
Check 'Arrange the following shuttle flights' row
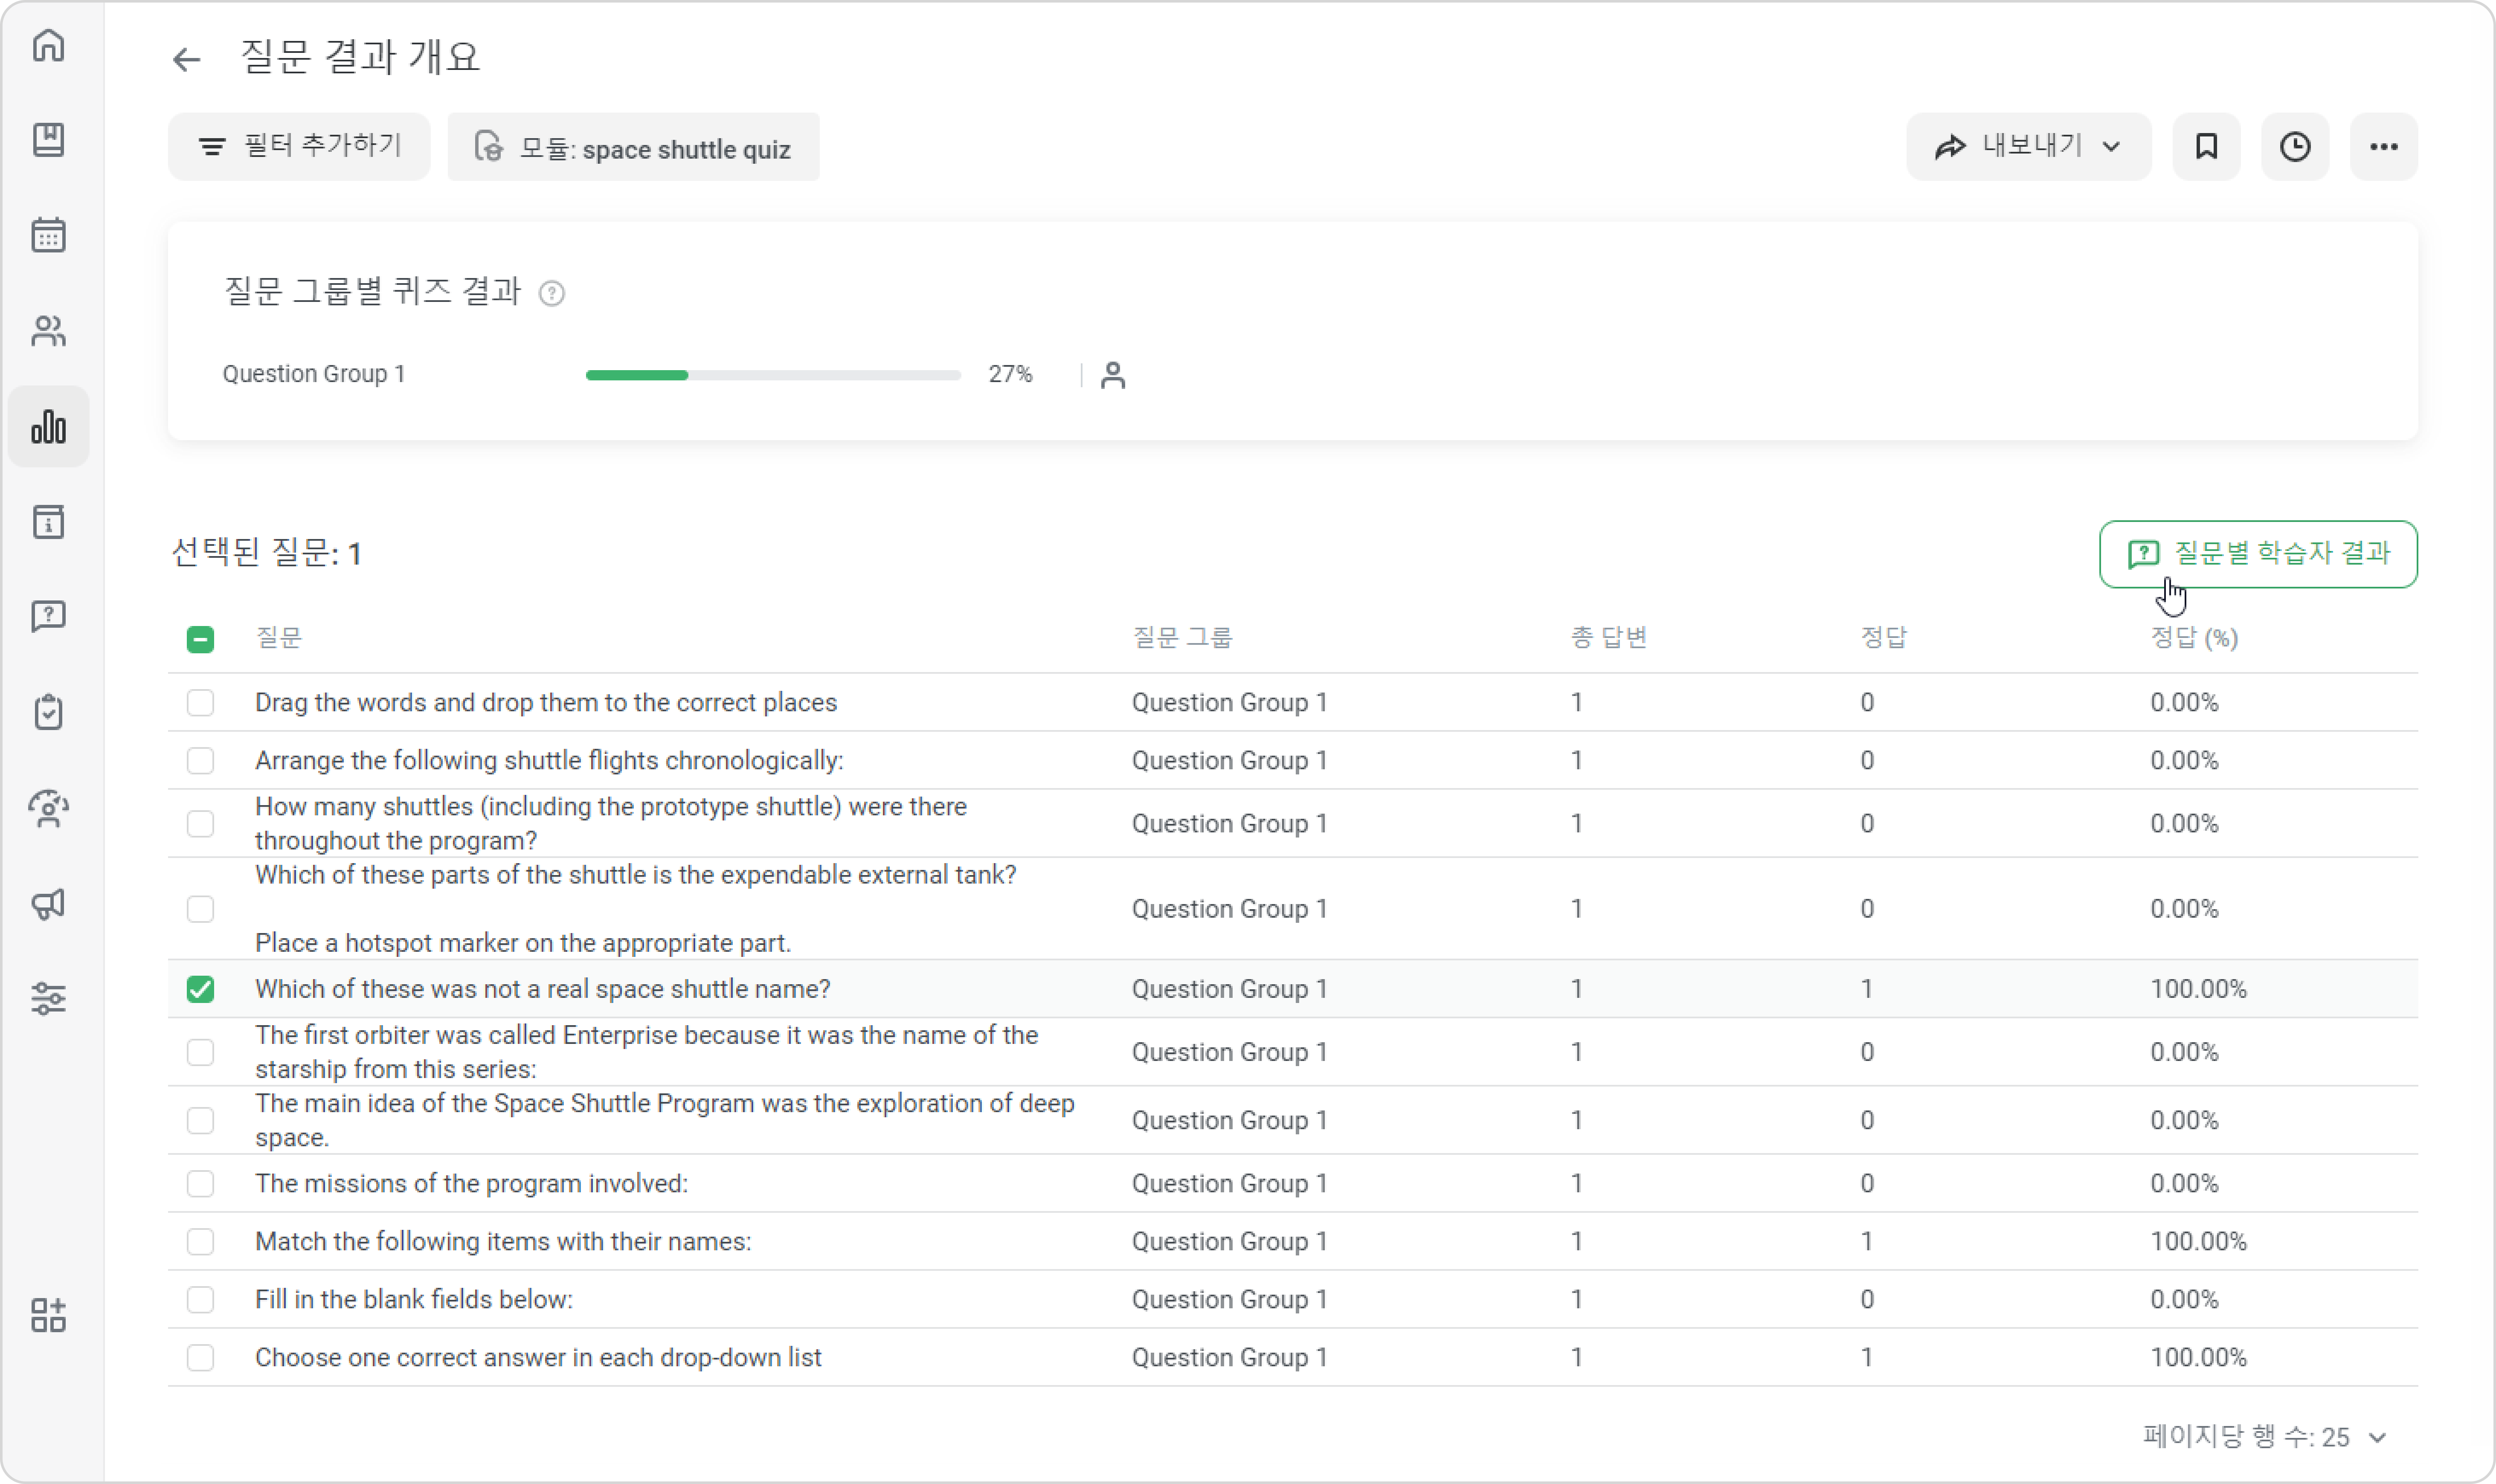(200, 761)
